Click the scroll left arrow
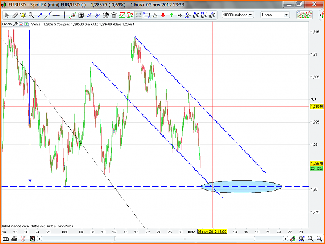Screen dimensions: 325x244 click(39, 239)
